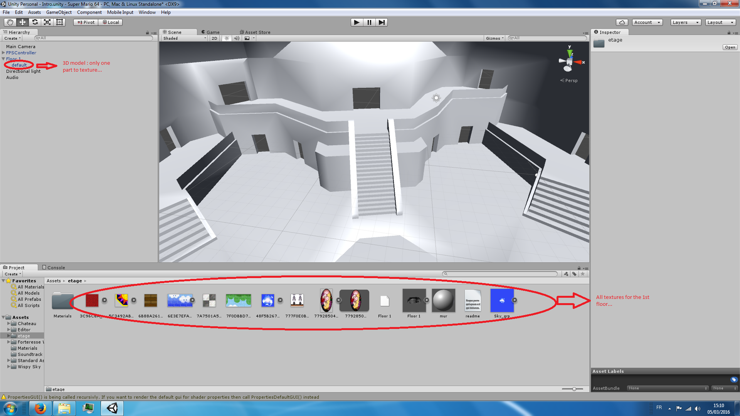The image size is (740, 416).
Task: Select the readme text asset
Action: [473, 300]
